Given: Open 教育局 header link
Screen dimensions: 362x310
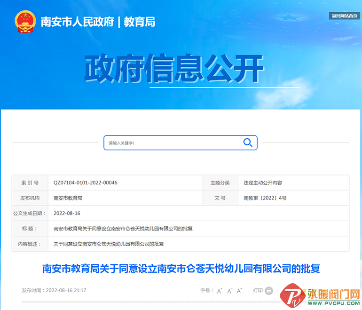Looking at the screenshot, I should pyautogui.click(x=140, y=22).
